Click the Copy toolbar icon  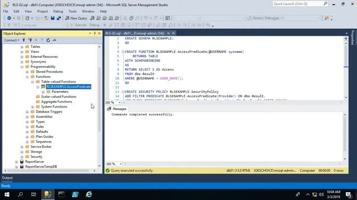131,18
